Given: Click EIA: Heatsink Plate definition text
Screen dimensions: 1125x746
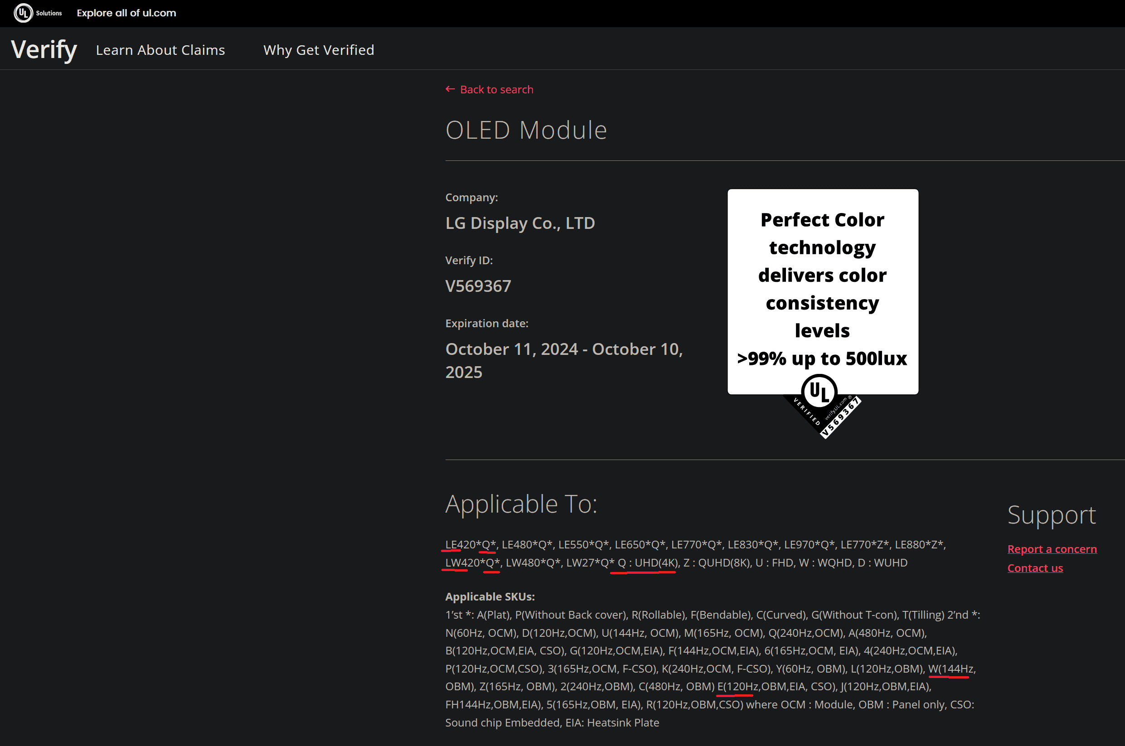Looking at the screenshot, I should (x=612, y=722).
